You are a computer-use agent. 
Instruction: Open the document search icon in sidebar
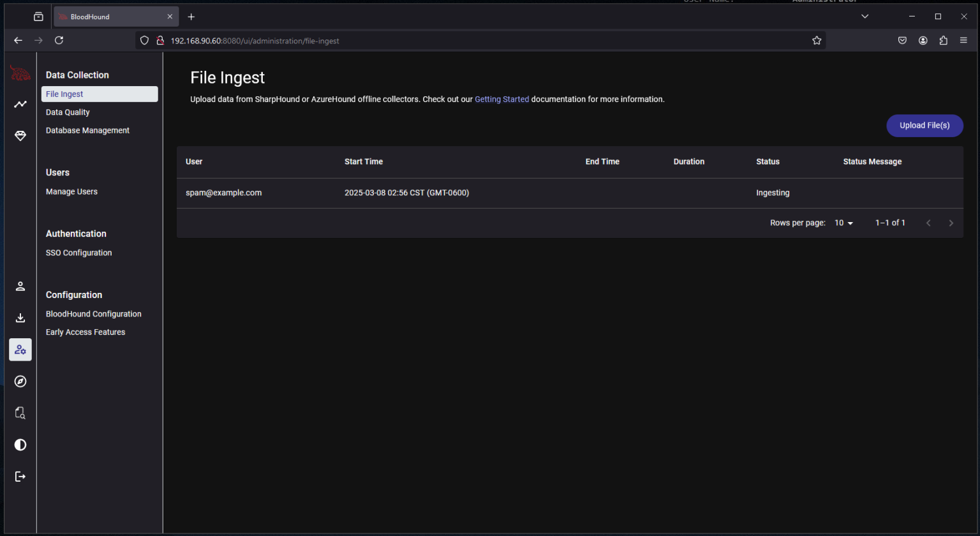coord(20,413)
